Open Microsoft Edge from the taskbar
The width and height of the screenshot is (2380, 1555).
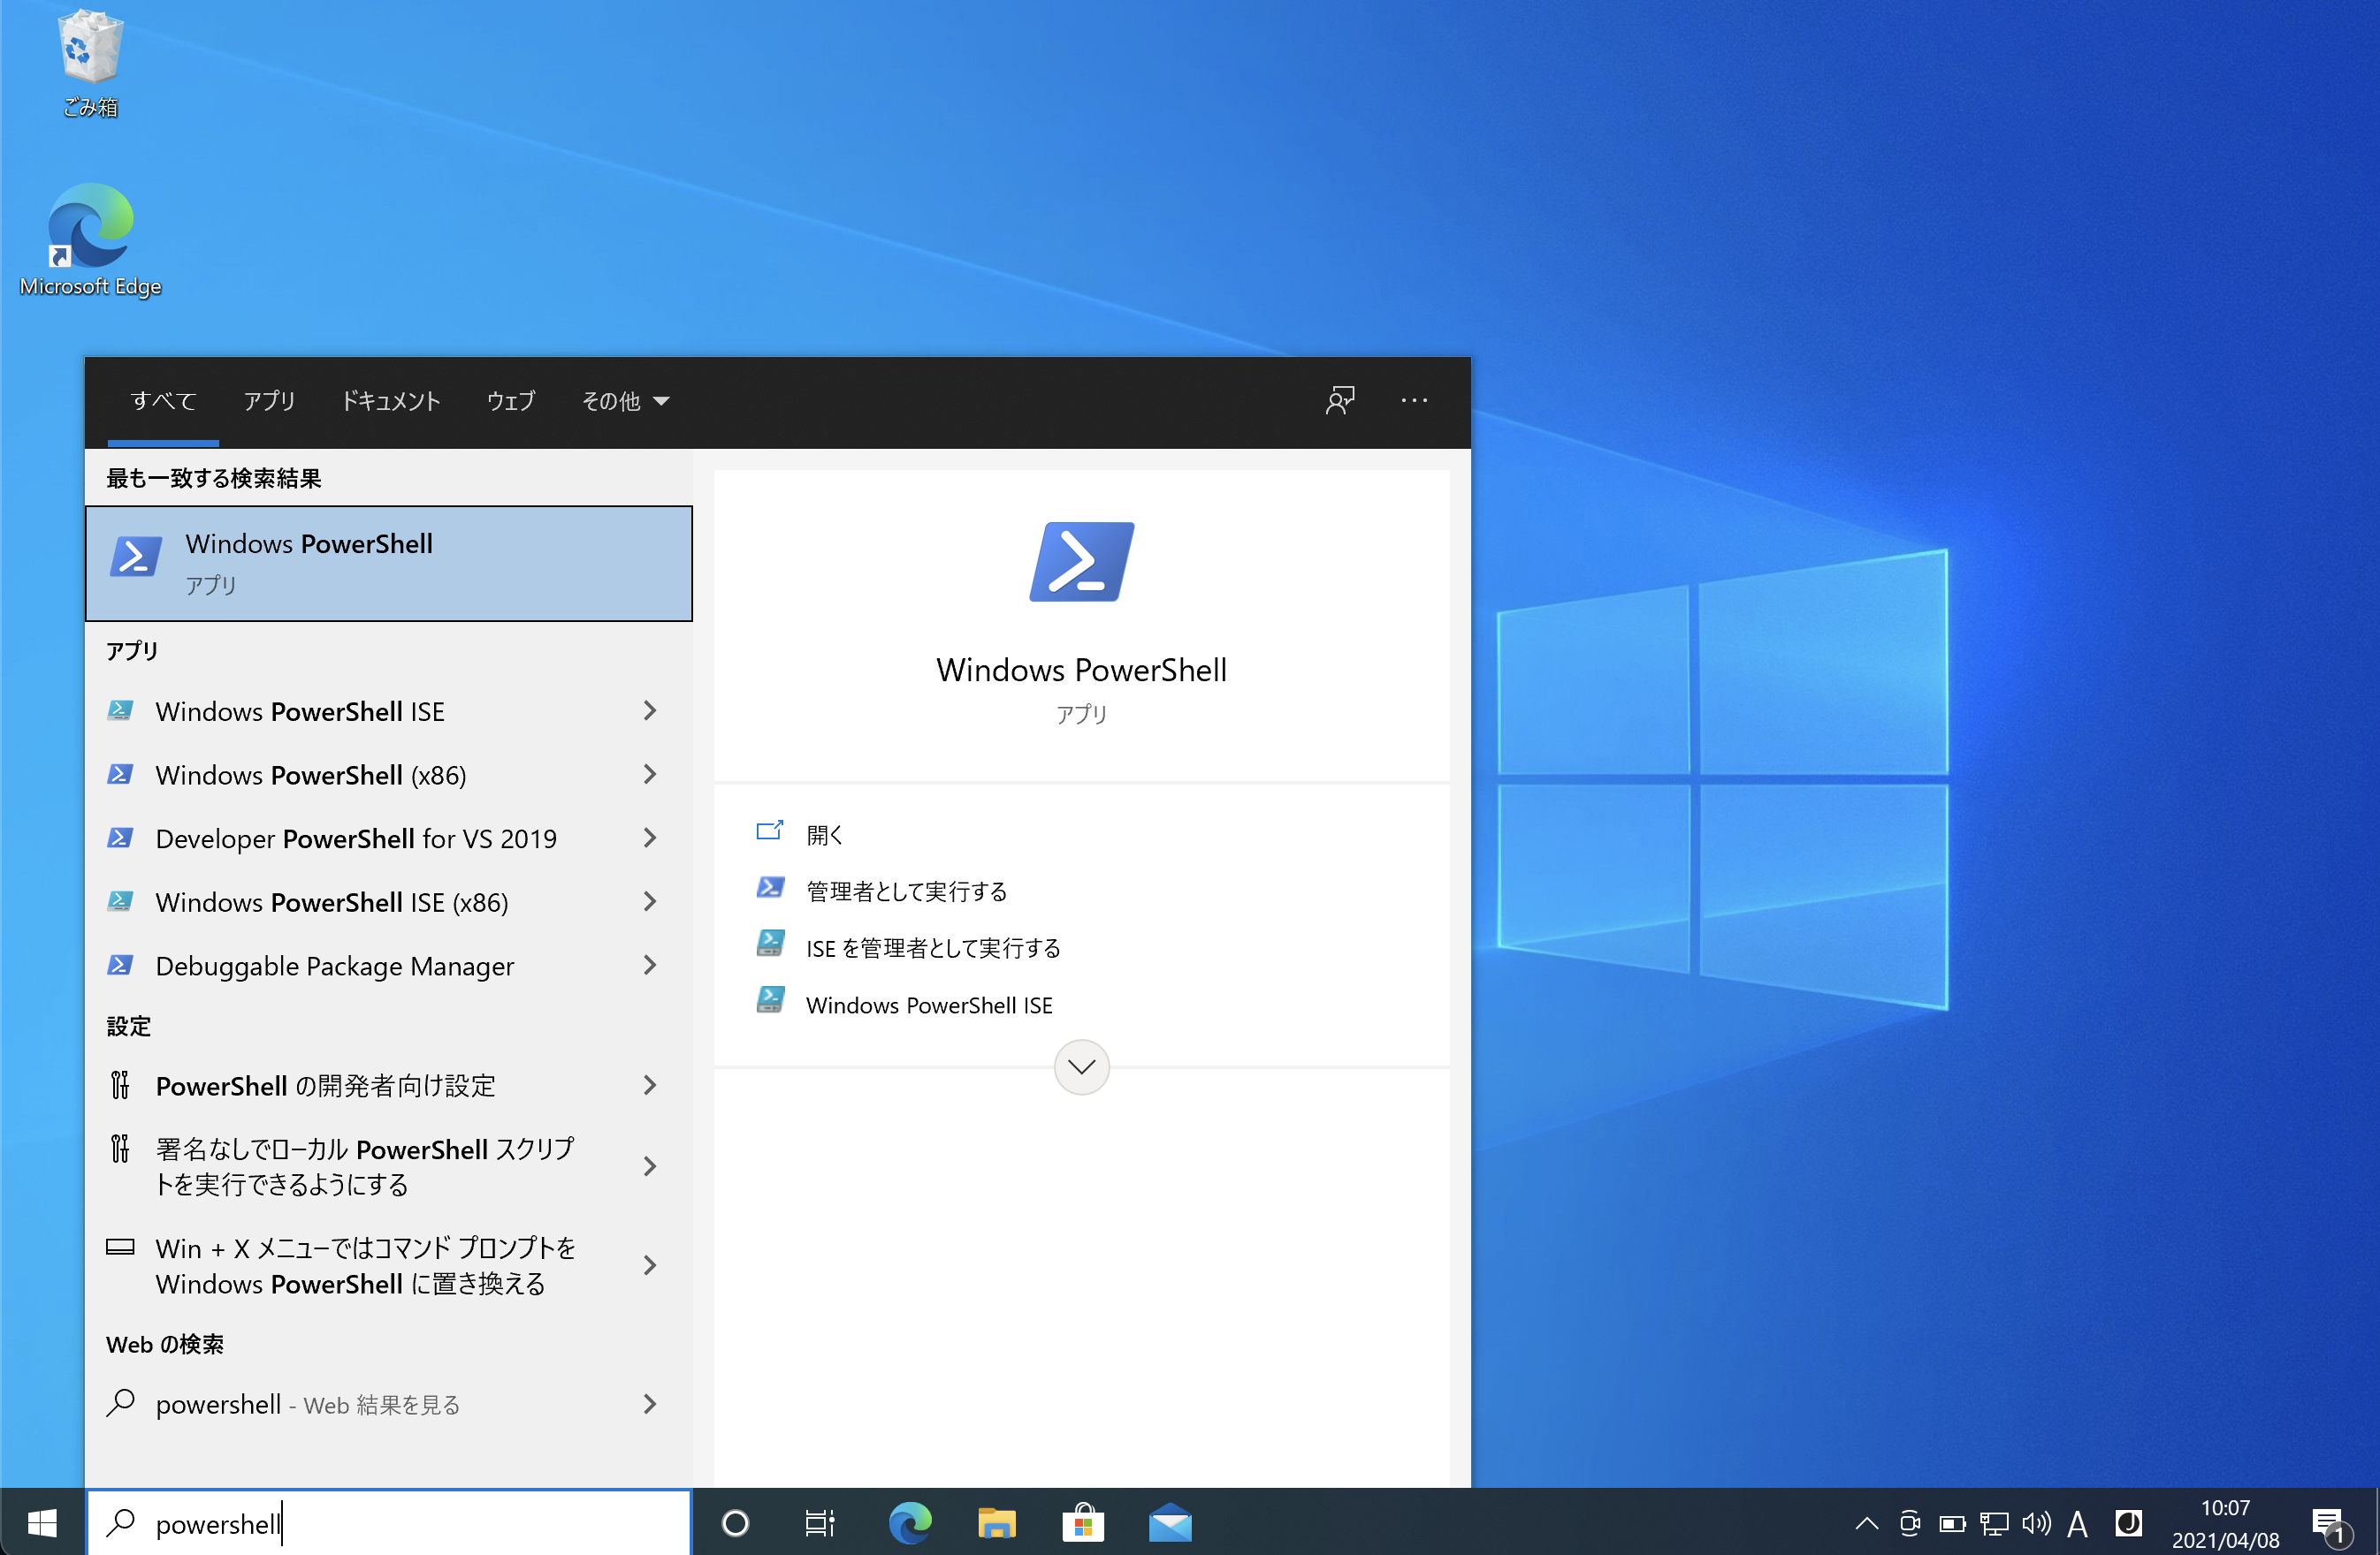[x=909, y=1523]
